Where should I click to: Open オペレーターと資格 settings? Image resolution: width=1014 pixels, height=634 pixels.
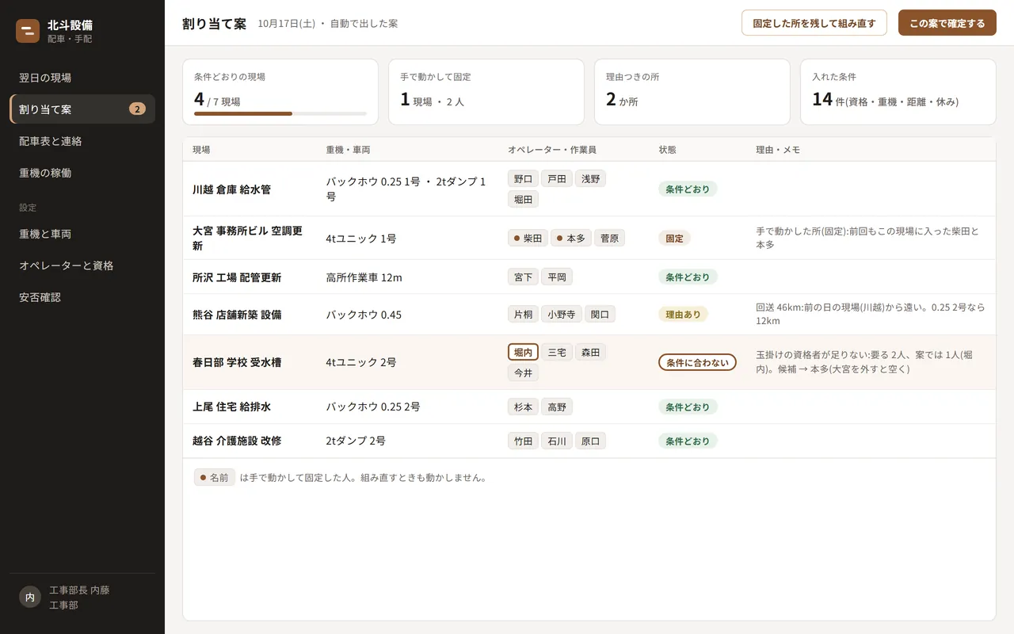[82, 266]
